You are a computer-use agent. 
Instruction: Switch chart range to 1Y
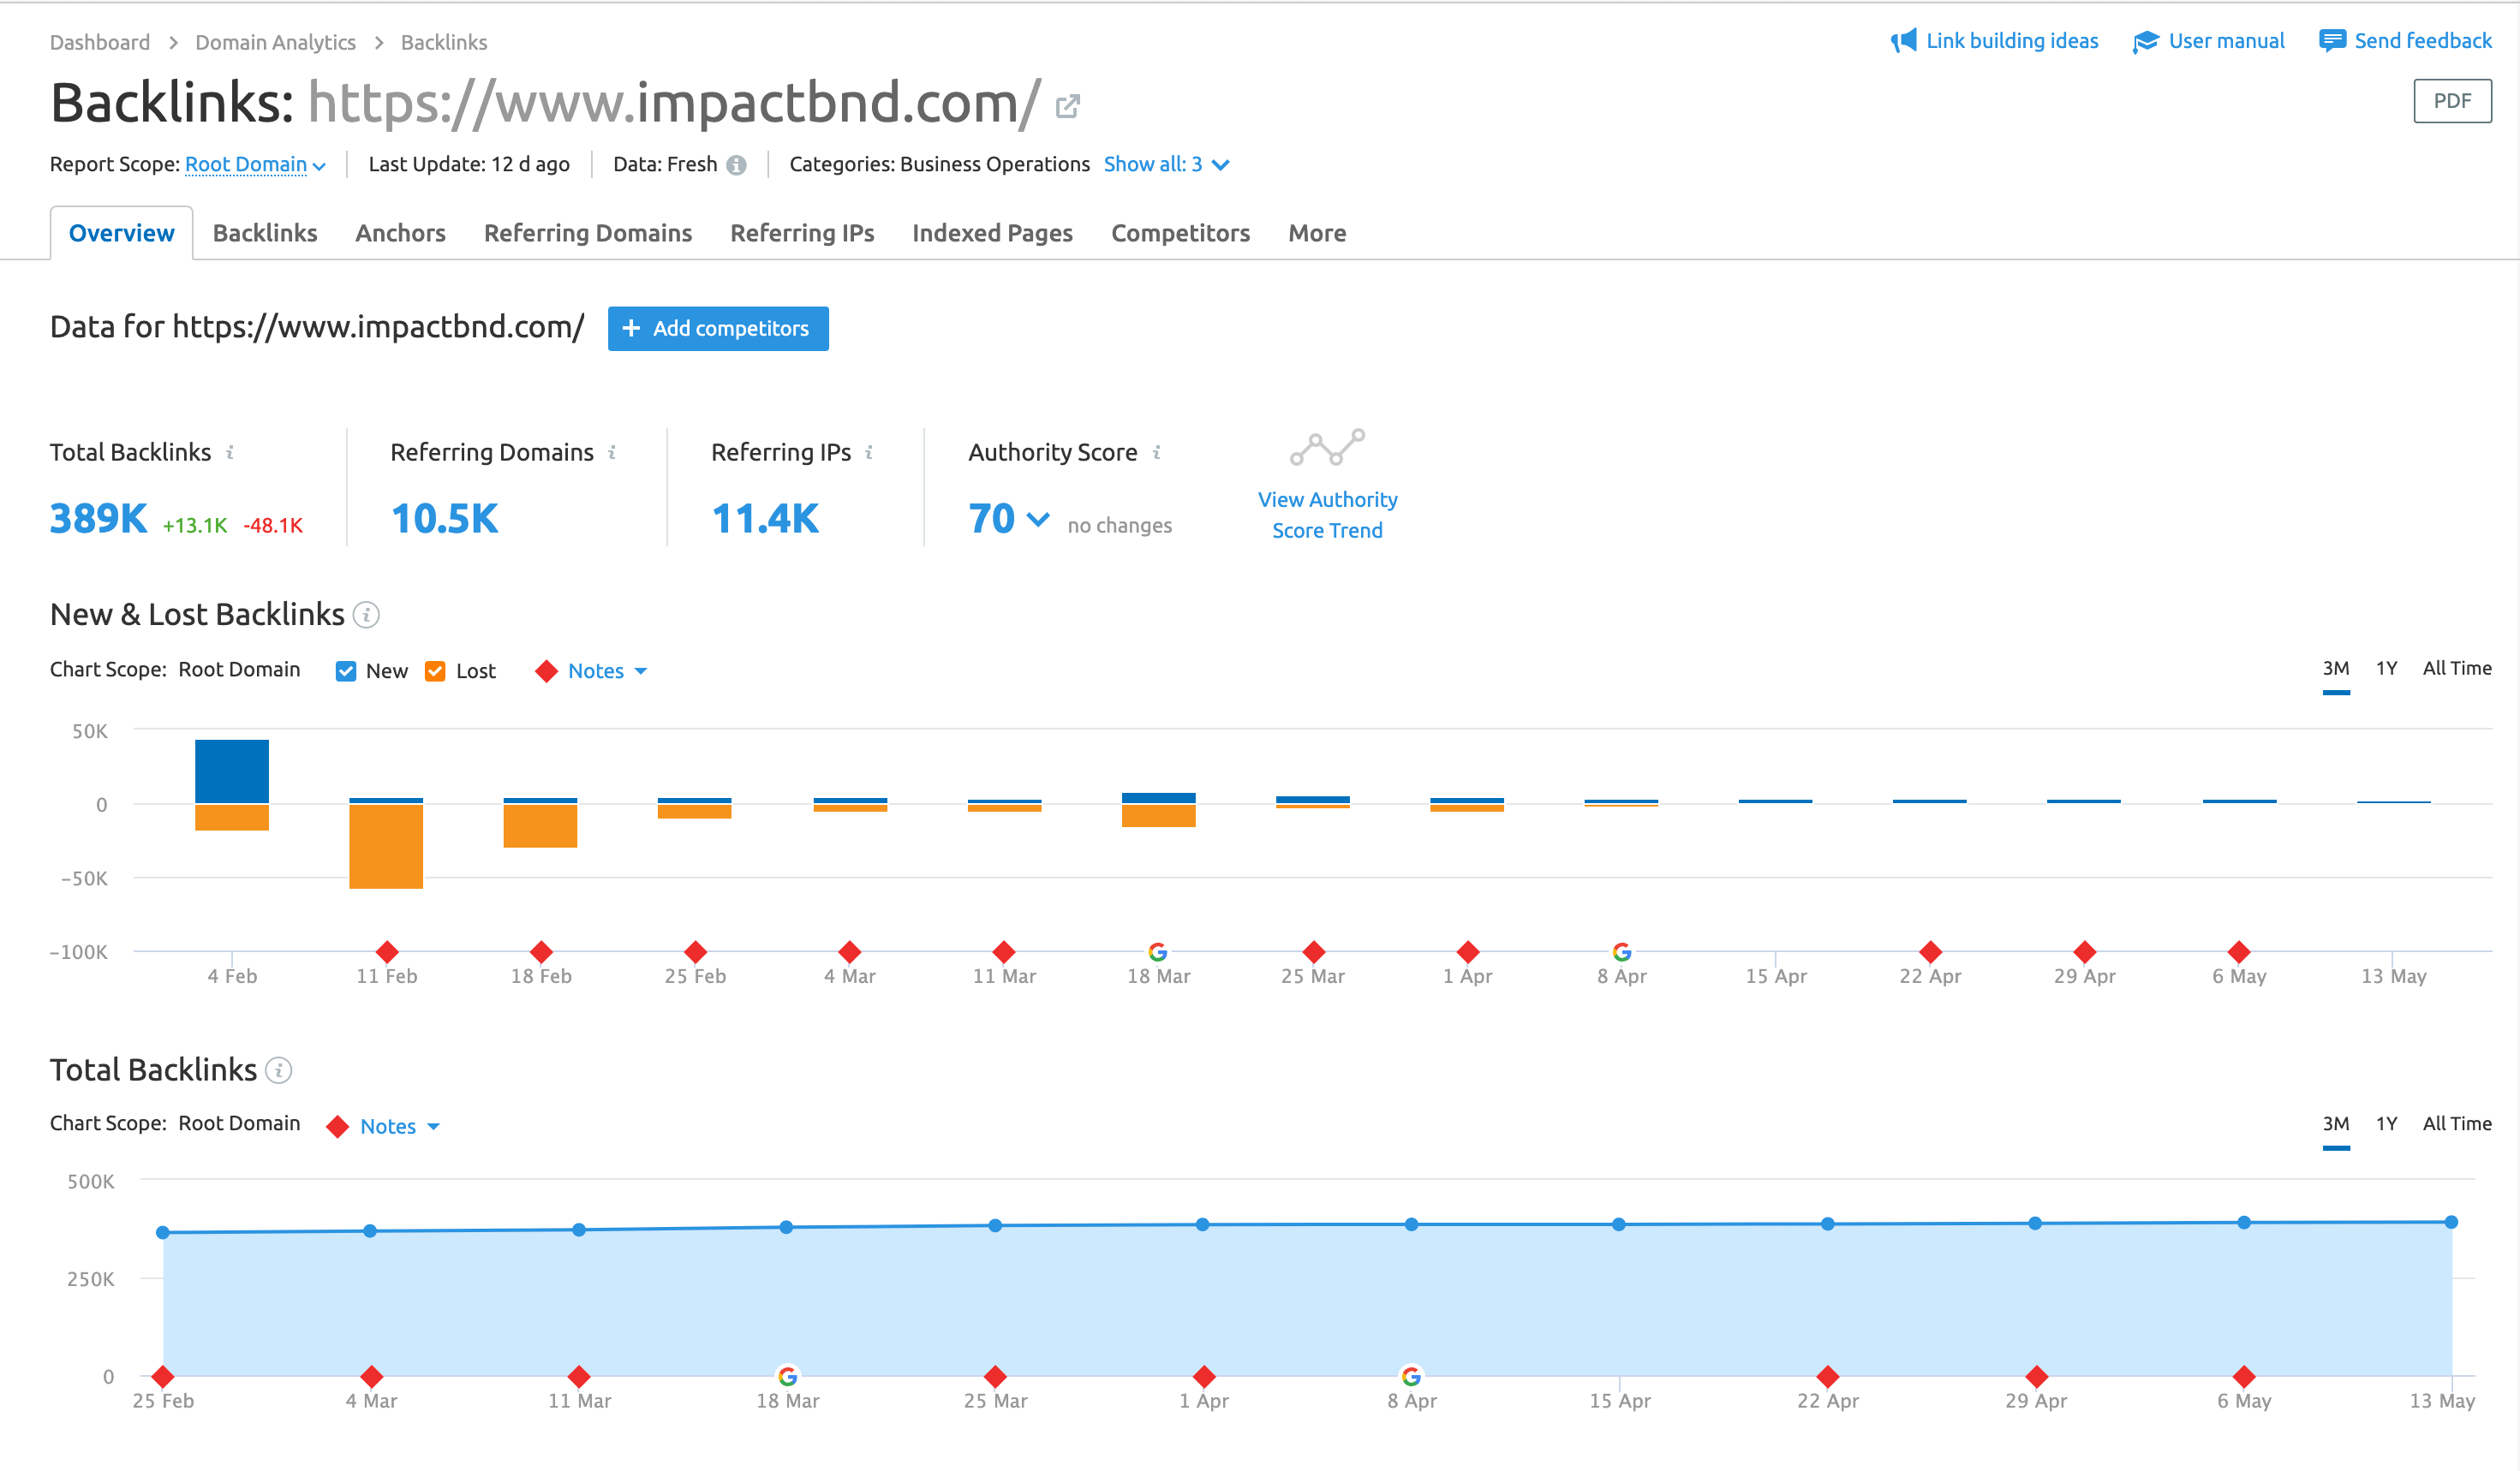(x=2386, y=669)
